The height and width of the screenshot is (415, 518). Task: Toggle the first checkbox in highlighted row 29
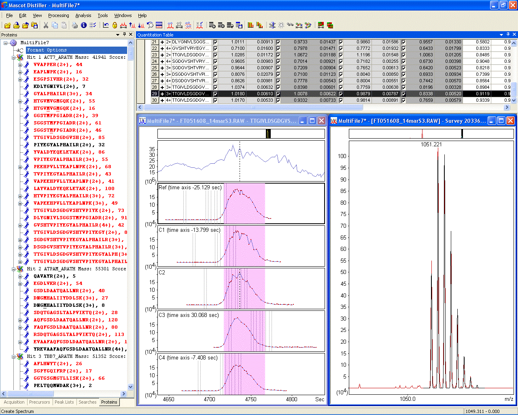[215, 94]
